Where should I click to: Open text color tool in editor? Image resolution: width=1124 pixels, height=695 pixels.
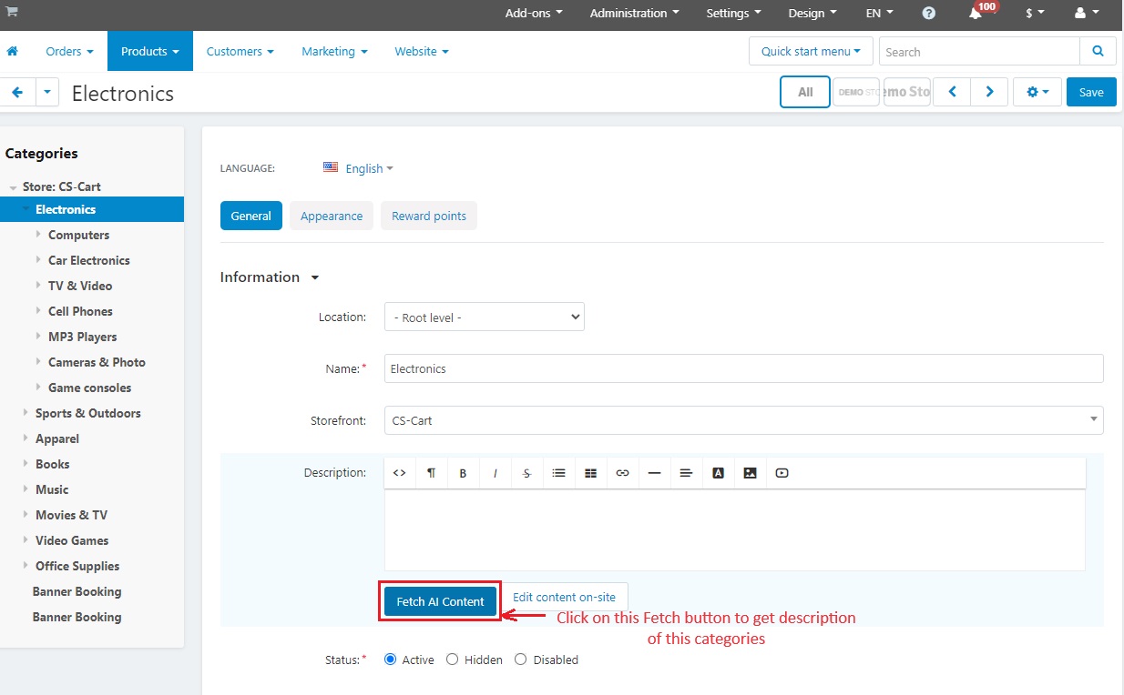point(718,473)
